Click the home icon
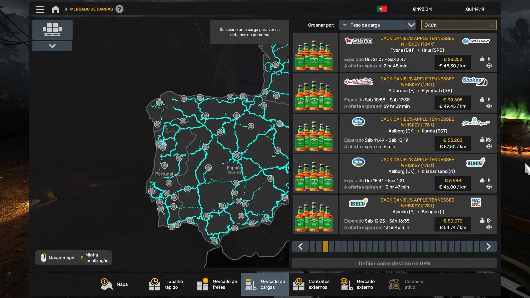Viewport: 530px width, 298px height. [x=55, y=9]
